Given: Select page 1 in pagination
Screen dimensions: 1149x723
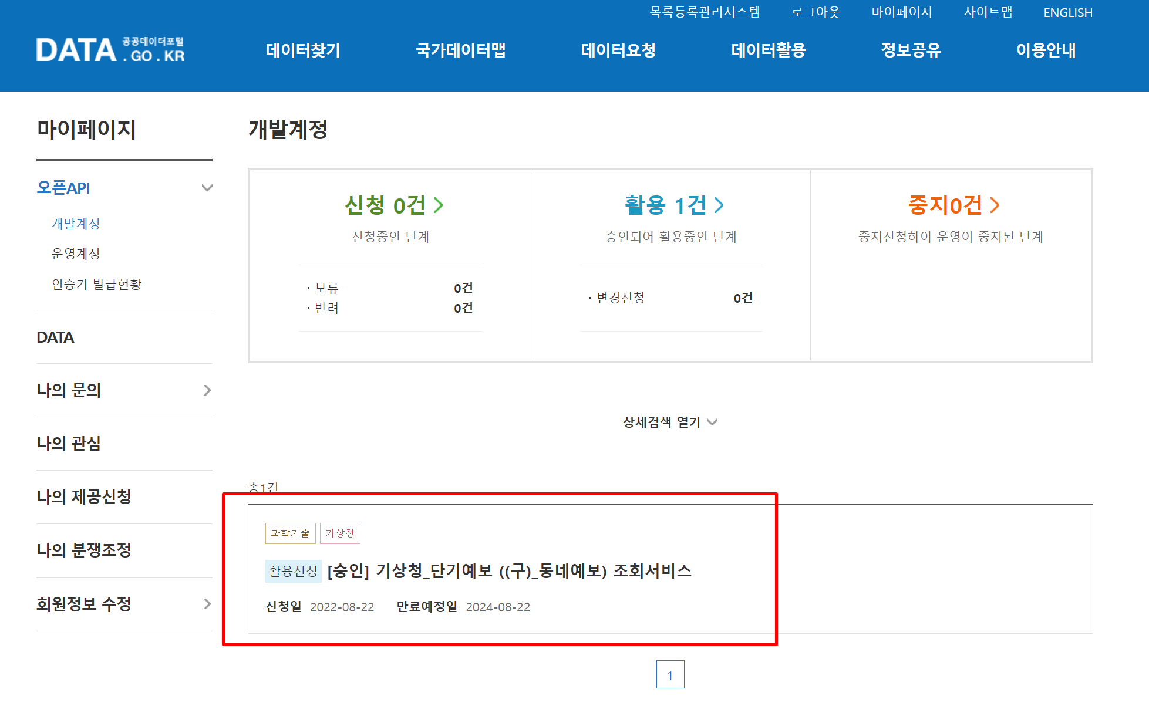Looking at the screenshot, I should click(x=670, y=675).
